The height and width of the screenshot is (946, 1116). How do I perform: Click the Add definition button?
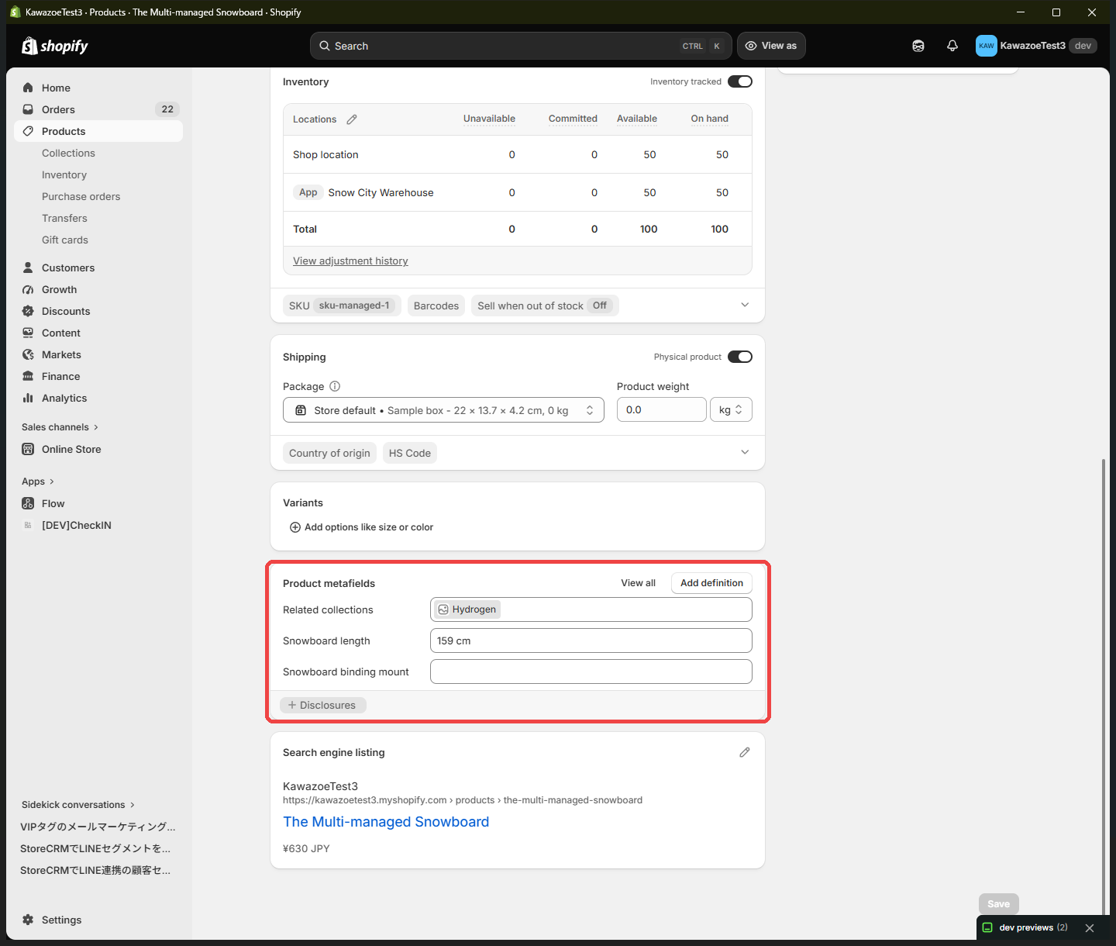[711, 583]
